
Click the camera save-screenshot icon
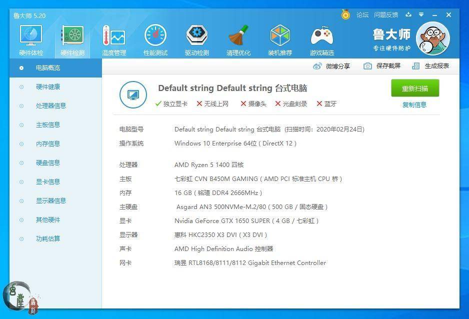click(367, 66)
